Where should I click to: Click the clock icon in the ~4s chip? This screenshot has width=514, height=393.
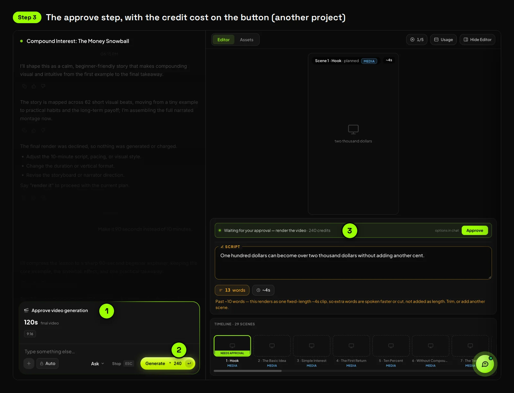tap(258, 290)
